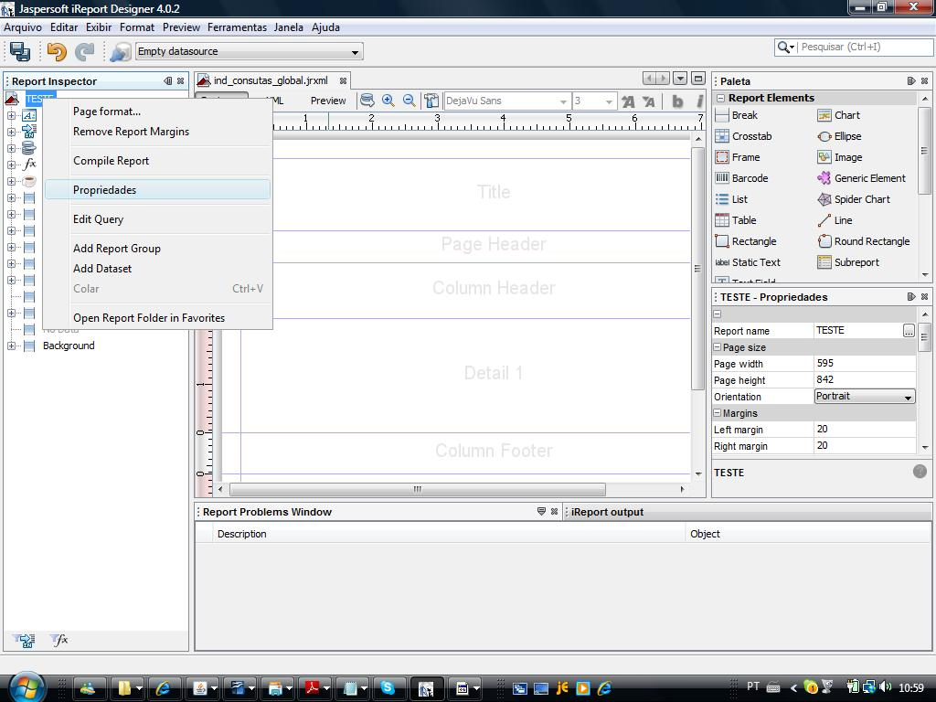936x702 pixels.
Task: Select the Break element in the palette
Action: click(x=737, y=115)
